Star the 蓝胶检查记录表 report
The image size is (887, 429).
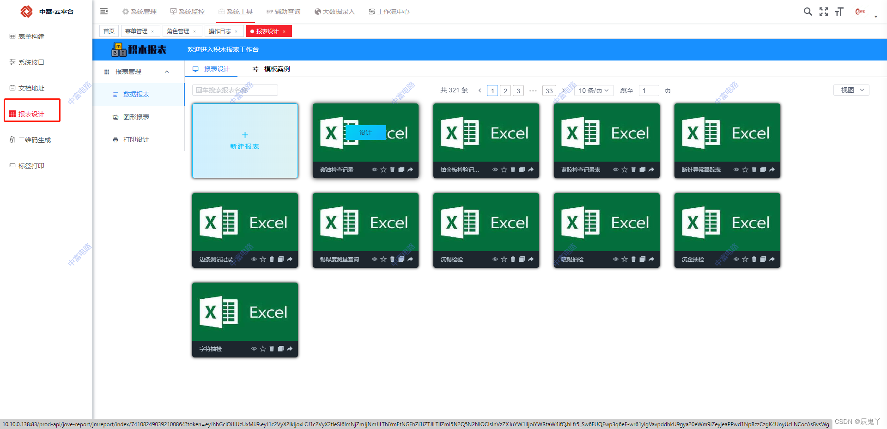click(625, 169)
